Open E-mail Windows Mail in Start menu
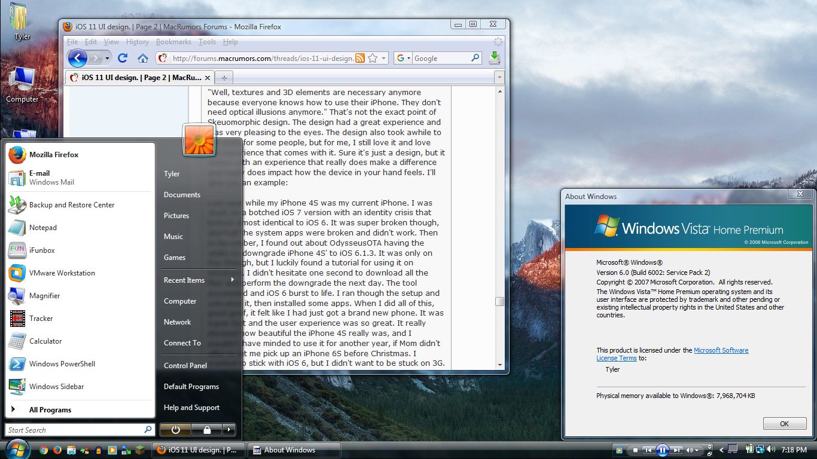This screenshot has height=459, width=817. tap(80, 178)
